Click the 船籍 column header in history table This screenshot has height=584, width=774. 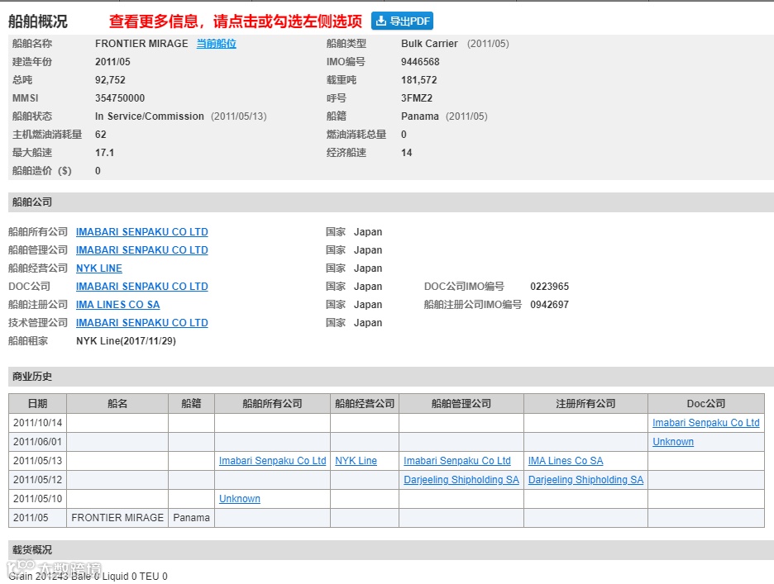coord(192,403)
